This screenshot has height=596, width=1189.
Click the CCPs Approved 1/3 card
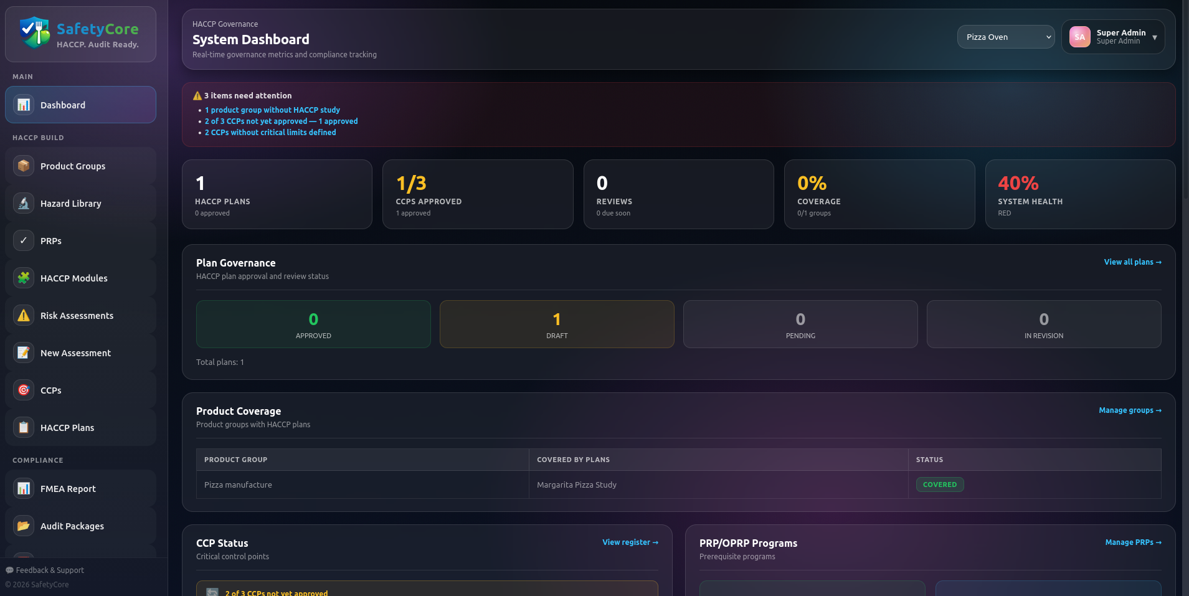point(478,194)
